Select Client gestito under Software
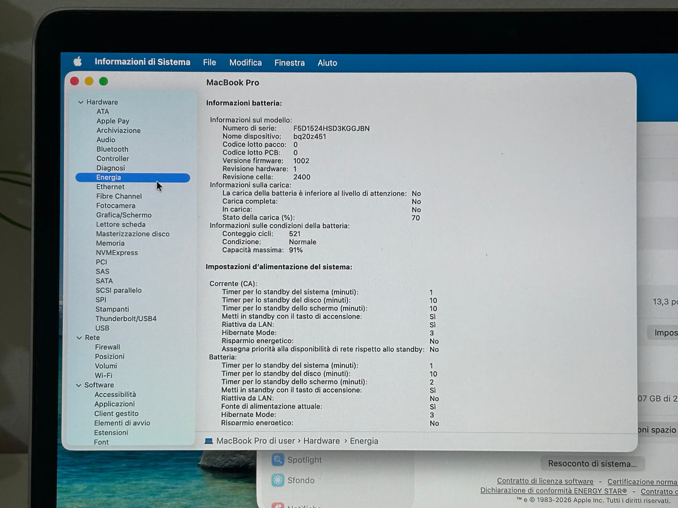Viewport: 678px width, 508px height. pos(116,414)
